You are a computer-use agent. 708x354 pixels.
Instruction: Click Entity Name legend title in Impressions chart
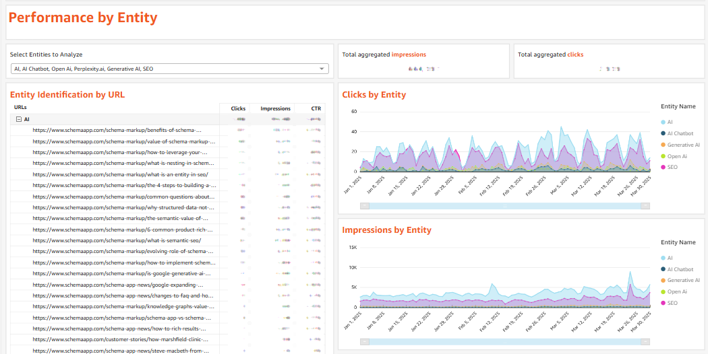coord(678,242)
